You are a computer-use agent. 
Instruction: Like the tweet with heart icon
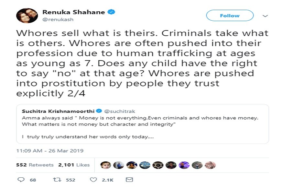pyautogui.click(x=93, y=180)
